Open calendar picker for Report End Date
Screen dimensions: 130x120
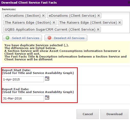tap(47, 97)
